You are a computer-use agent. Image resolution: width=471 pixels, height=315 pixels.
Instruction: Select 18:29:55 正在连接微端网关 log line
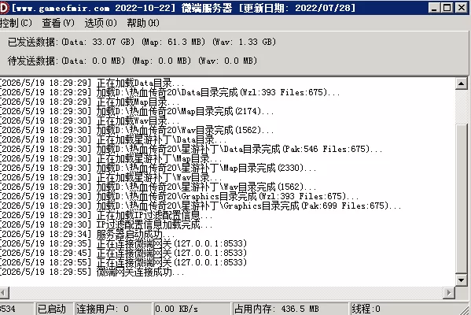click(123, 263)
